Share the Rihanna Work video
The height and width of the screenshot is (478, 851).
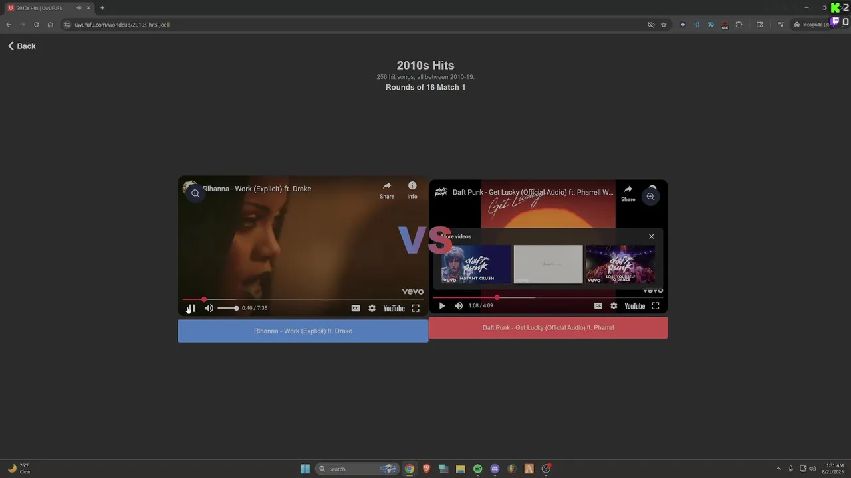coord(387,190)
